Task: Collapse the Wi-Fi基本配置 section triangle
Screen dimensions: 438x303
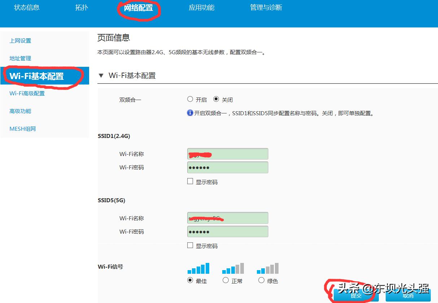Action: pyautogui.click(x=101, y=75)
